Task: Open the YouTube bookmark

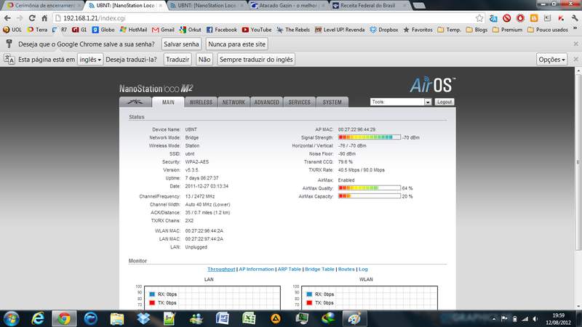Action: tap(257, 30)
